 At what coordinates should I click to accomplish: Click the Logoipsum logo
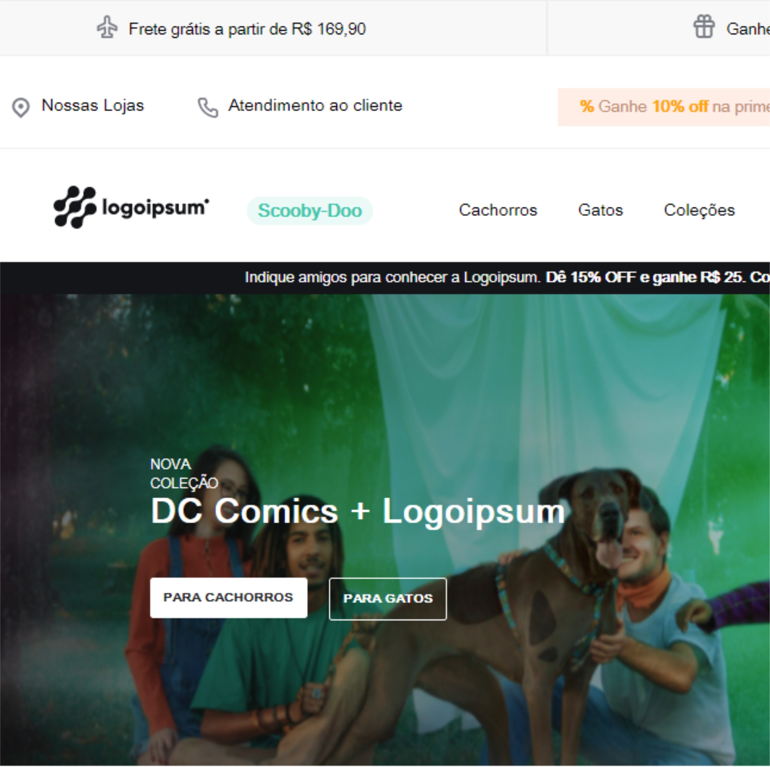point(131,207)
